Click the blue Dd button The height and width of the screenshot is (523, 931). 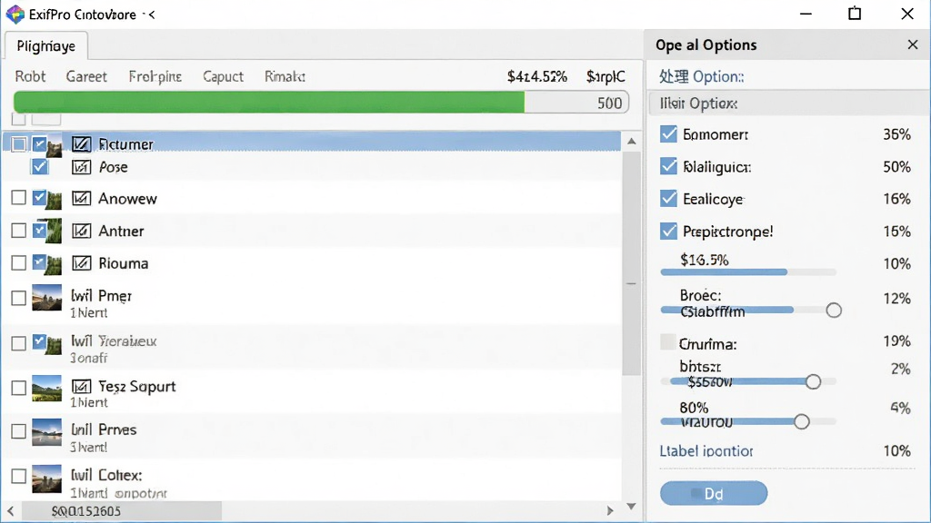pos(714,493)
